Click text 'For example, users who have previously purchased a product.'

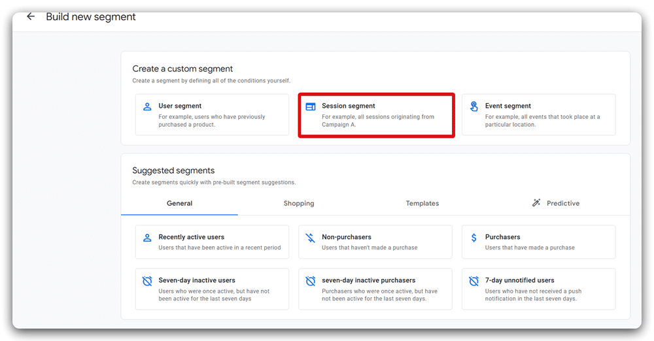click(x=211, y=120)
